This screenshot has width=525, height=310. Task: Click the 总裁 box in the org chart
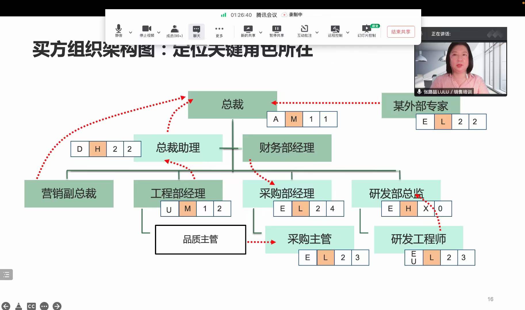[232, 105]
